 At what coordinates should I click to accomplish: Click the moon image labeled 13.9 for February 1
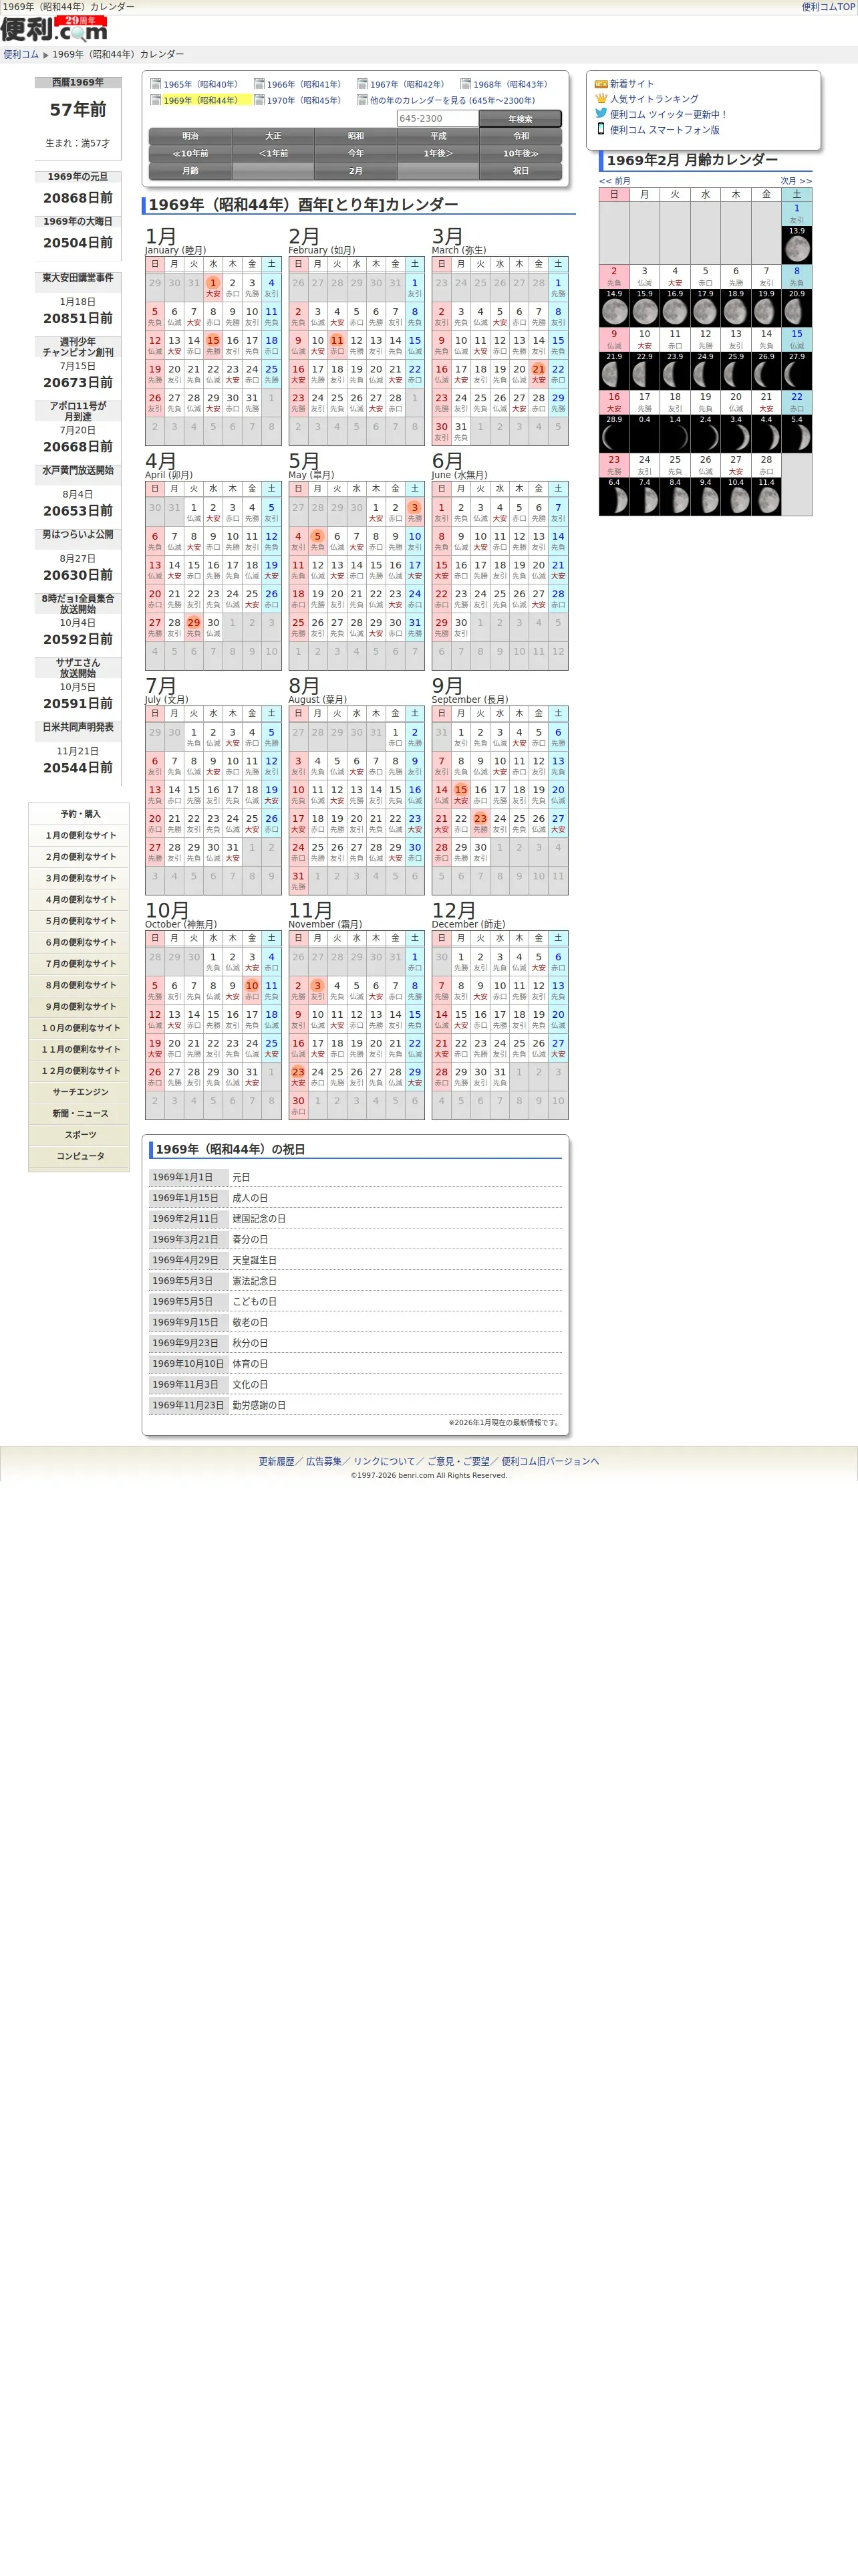tap(796, 248)
